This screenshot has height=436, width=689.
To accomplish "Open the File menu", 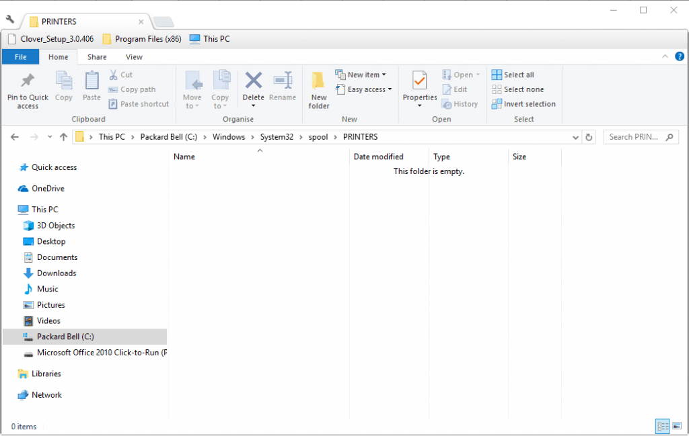I will (21, 57).
